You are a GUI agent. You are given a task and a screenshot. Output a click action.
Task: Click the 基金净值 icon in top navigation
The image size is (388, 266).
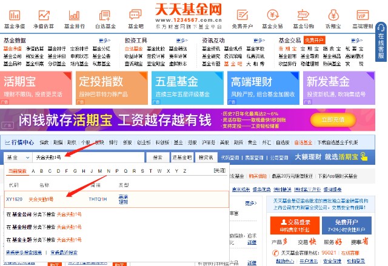coord(14,15)
